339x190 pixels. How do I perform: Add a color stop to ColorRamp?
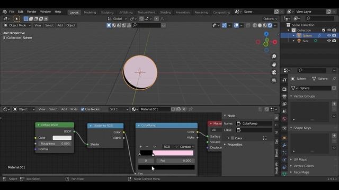[141, 147]
